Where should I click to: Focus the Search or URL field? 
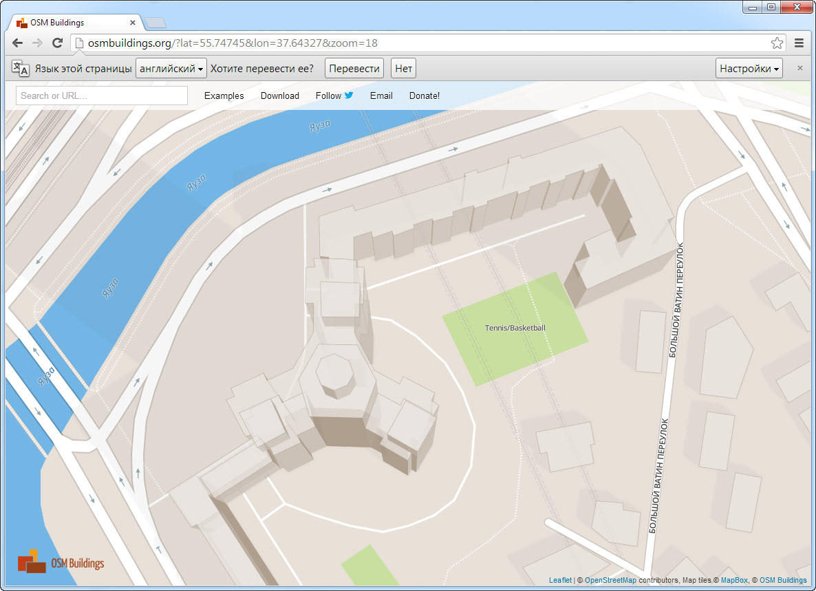102,96
